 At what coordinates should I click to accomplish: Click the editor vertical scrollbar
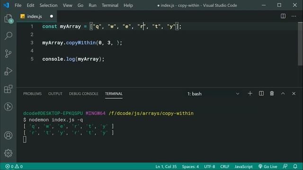tap(300, 44)
